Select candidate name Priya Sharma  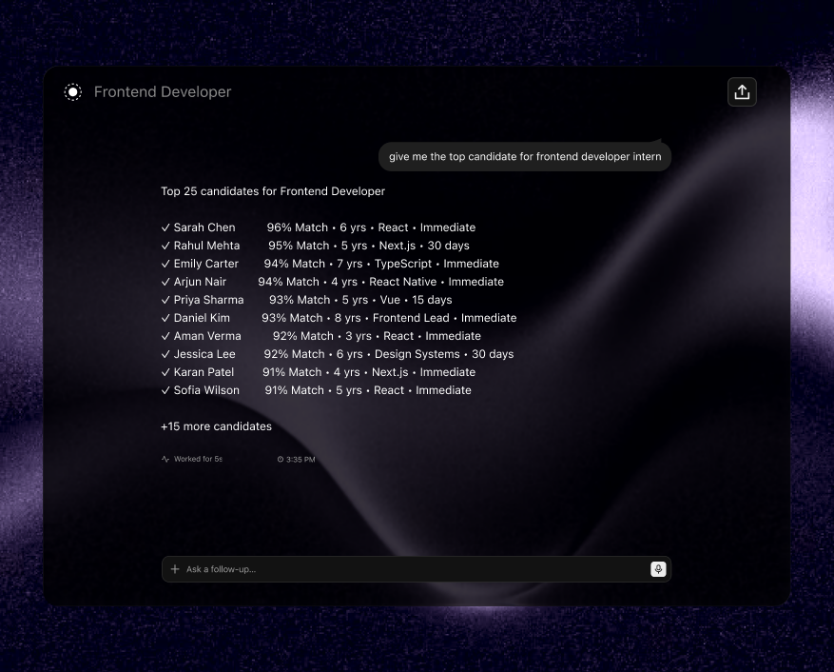(x=208, y=300)
